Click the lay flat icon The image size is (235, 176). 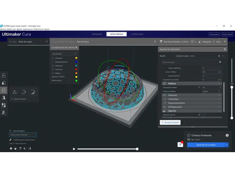pyautogui.click(x=24, y=92)
